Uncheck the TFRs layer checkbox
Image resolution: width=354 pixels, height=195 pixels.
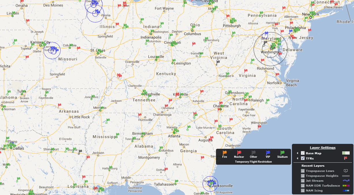click(x=303, y=158)
